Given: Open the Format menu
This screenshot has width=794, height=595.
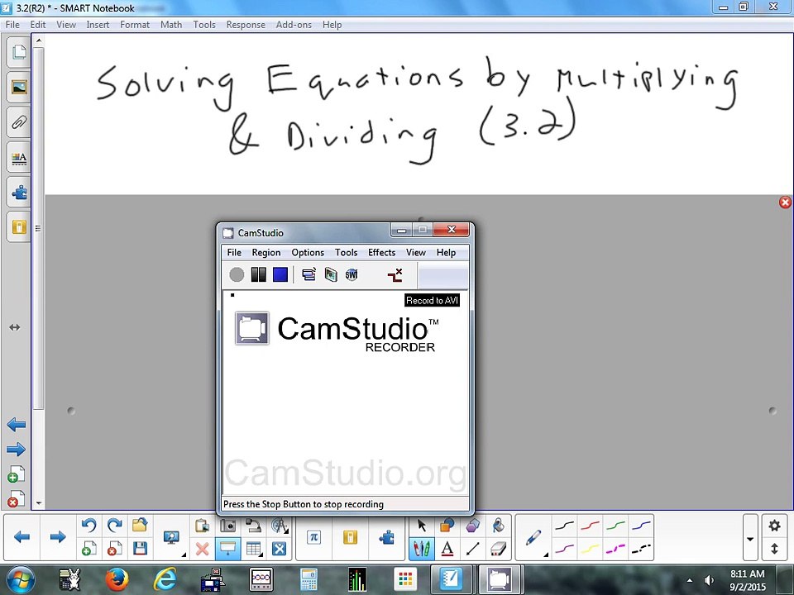Looking at the screenshot, I should click(135, 25).
